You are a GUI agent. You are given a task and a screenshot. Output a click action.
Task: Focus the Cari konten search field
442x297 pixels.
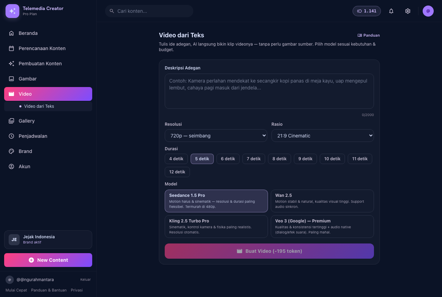[x=149, y=11]
